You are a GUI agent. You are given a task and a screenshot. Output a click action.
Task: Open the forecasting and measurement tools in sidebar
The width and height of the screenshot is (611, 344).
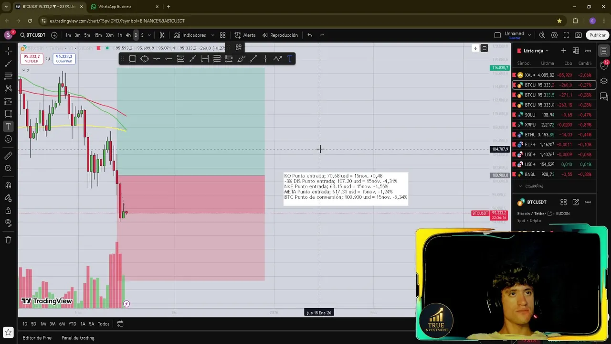point(8,101)
